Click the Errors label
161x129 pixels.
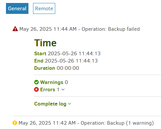point(48,90)
